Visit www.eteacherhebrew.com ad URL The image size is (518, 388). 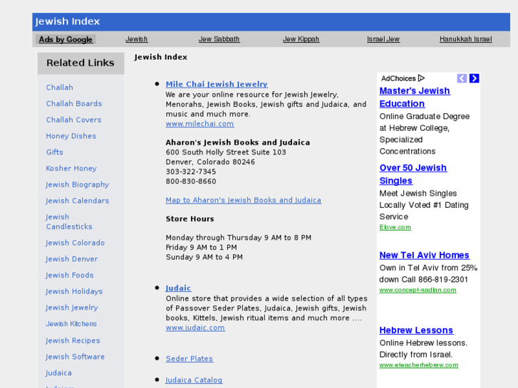click(x=419, y=365)
